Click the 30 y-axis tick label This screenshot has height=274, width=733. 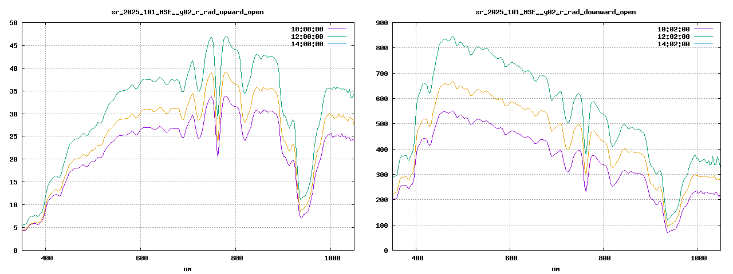point(13,114)
